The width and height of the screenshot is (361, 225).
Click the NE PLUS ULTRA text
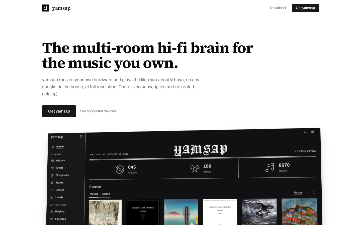[x=305, y=151]
